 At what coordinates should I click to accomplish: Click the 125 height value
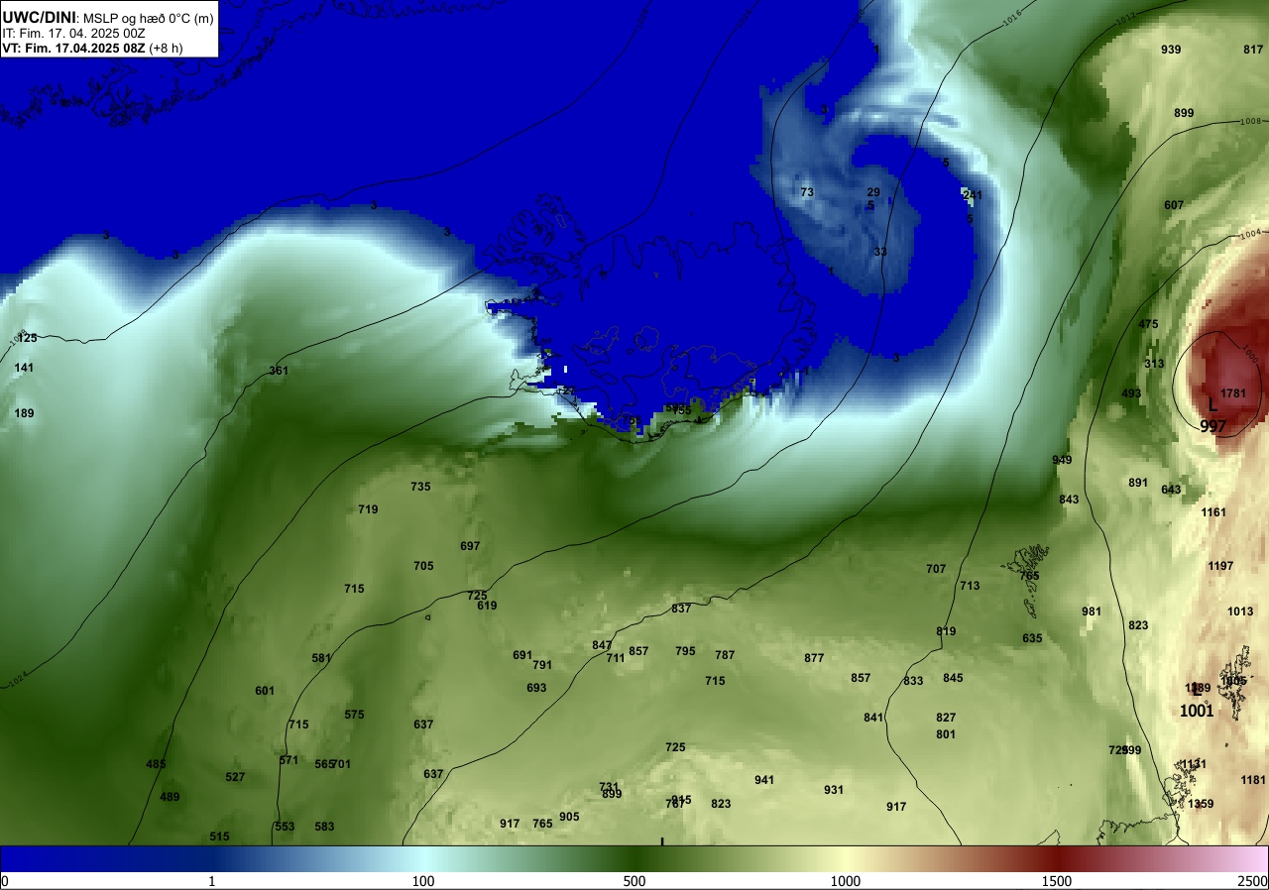click(27, 338)
